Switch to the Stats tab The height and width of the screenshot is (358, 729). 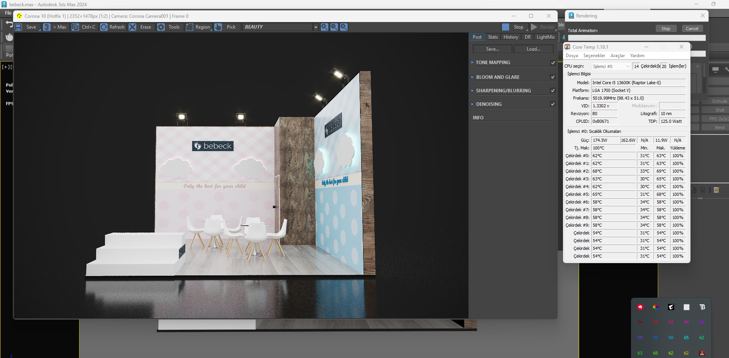(x=493, y=37)
